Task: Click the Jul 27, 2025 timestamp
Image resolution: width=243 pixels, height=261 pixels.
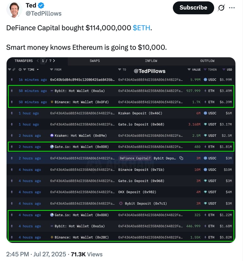Action: coord(50,254)
